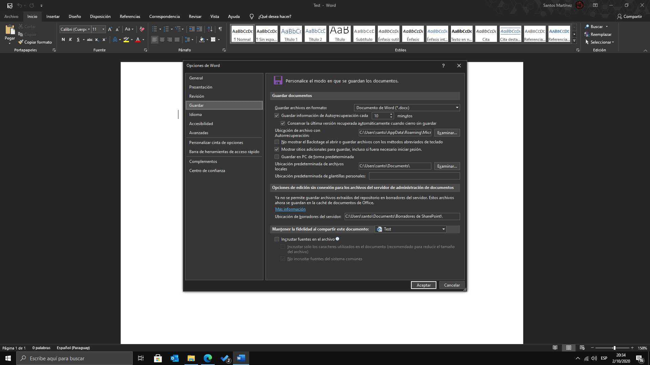The height and width of the screenshot is (365, 650).
Task: Open the Referencias ribbon tab
Action: [x=130, y=17]
